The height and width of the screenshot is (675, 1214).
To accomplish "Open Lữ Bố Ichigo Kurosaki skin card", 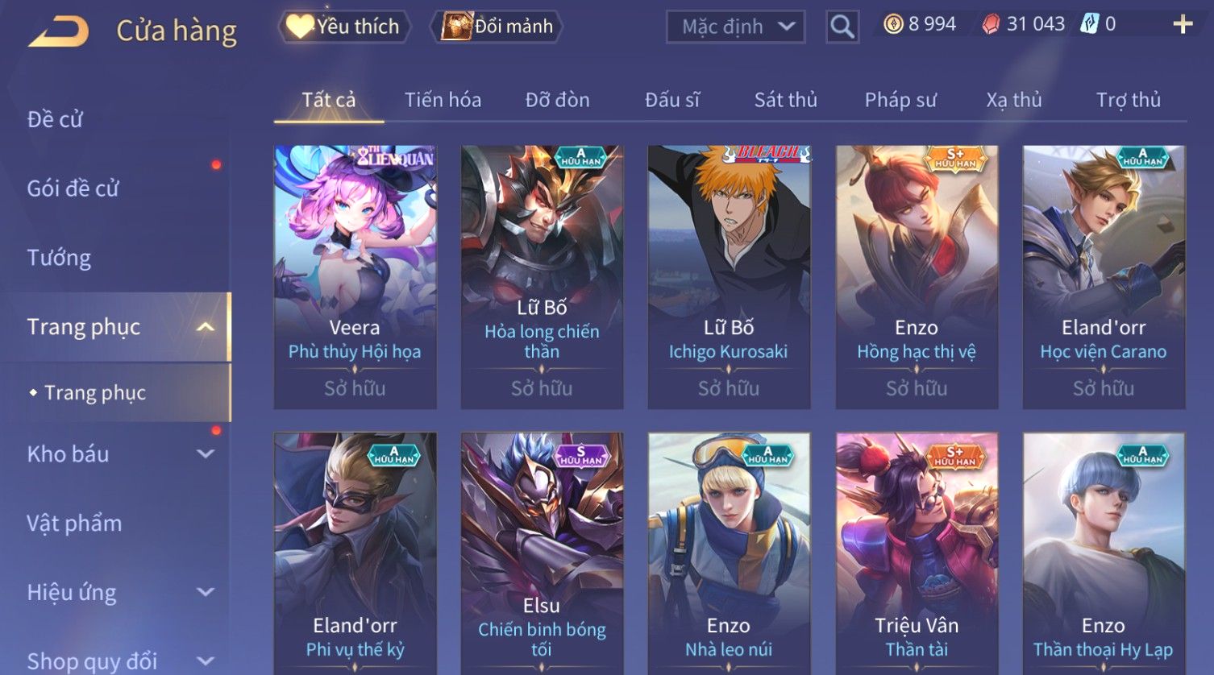I will click(729, 277).
